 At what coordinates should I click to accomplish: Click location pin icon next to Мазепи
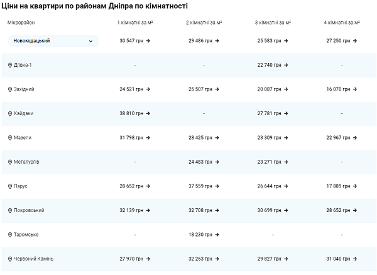pyautogui.click(x=10, y=138)
